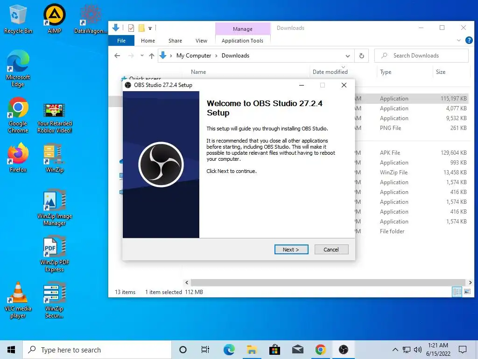Sort by Size column header
The image size is (478, 359).
click(441, 72)
